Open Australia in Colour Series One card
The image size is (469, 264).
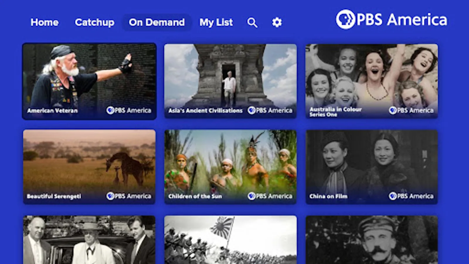372,81
